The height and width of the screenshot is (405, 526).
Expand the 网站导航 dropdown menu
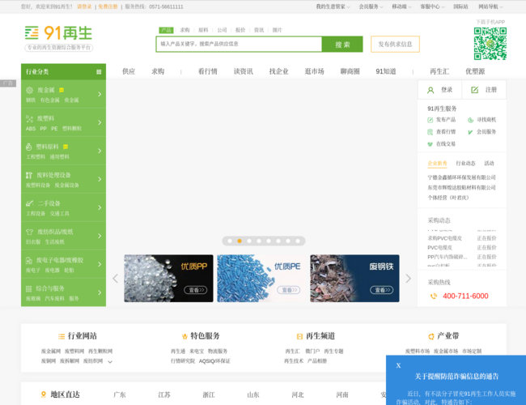490,6
